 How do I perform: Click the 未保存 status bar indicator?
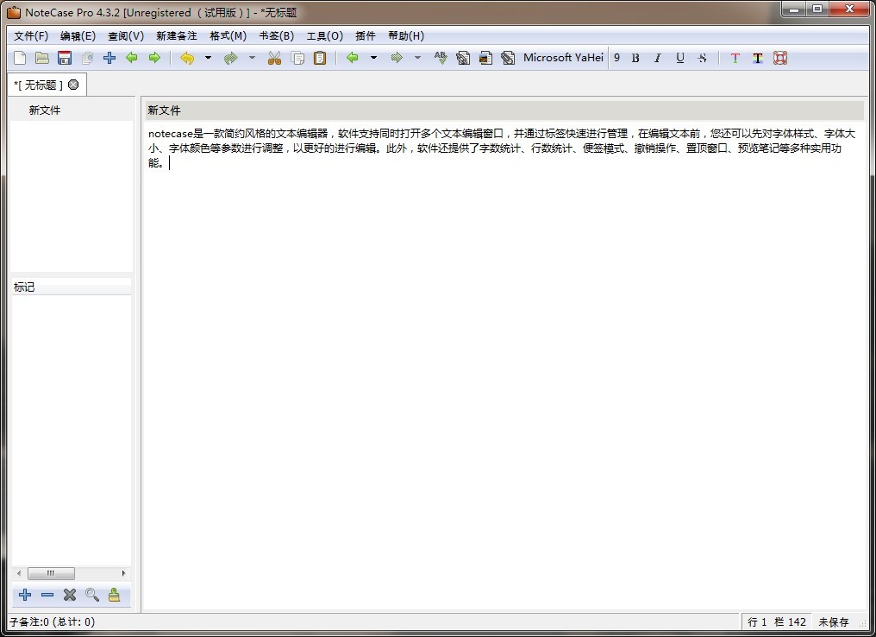tap(835, 621)
